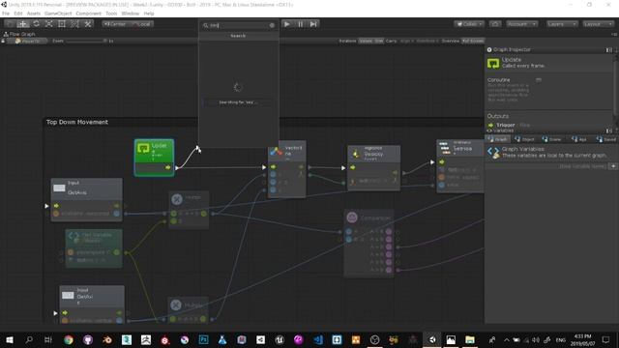
Task: Open Photoshop from the taskbar
Action: (203, 339)
